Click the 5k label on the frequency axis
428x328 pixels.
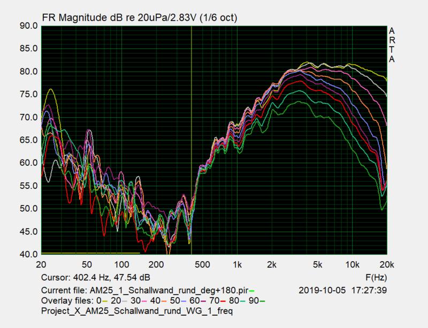click(x=317, y=264)
